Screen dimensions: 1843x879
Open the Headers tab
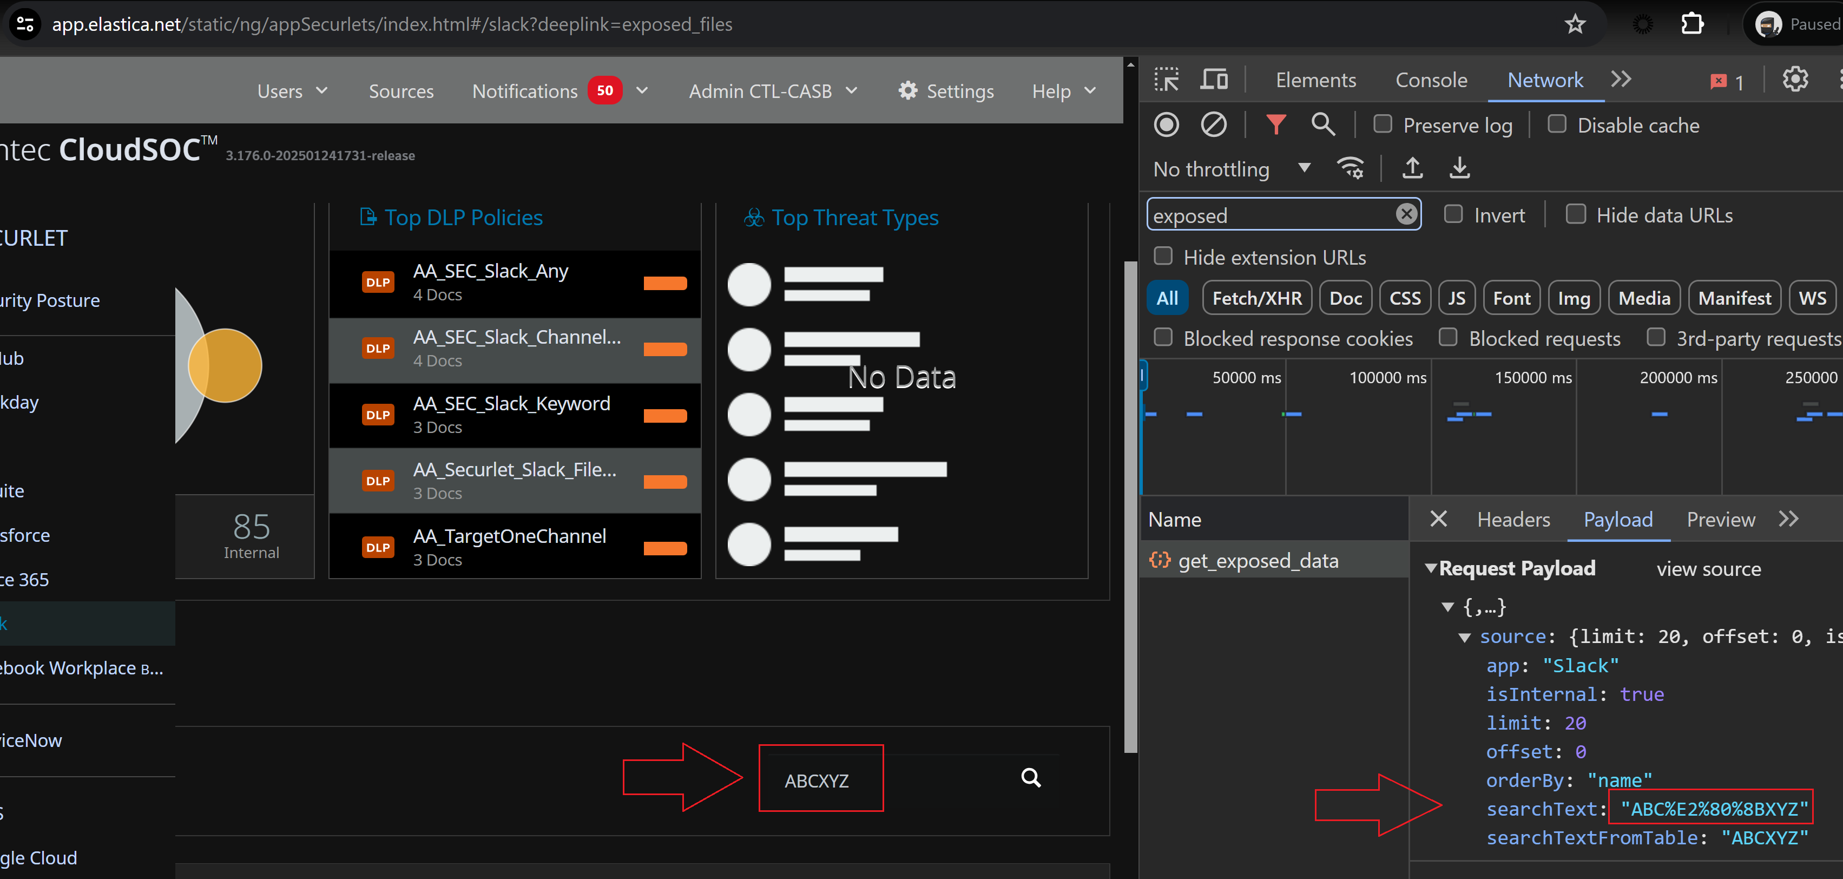pyautogui.click(x=1513, y=520)
